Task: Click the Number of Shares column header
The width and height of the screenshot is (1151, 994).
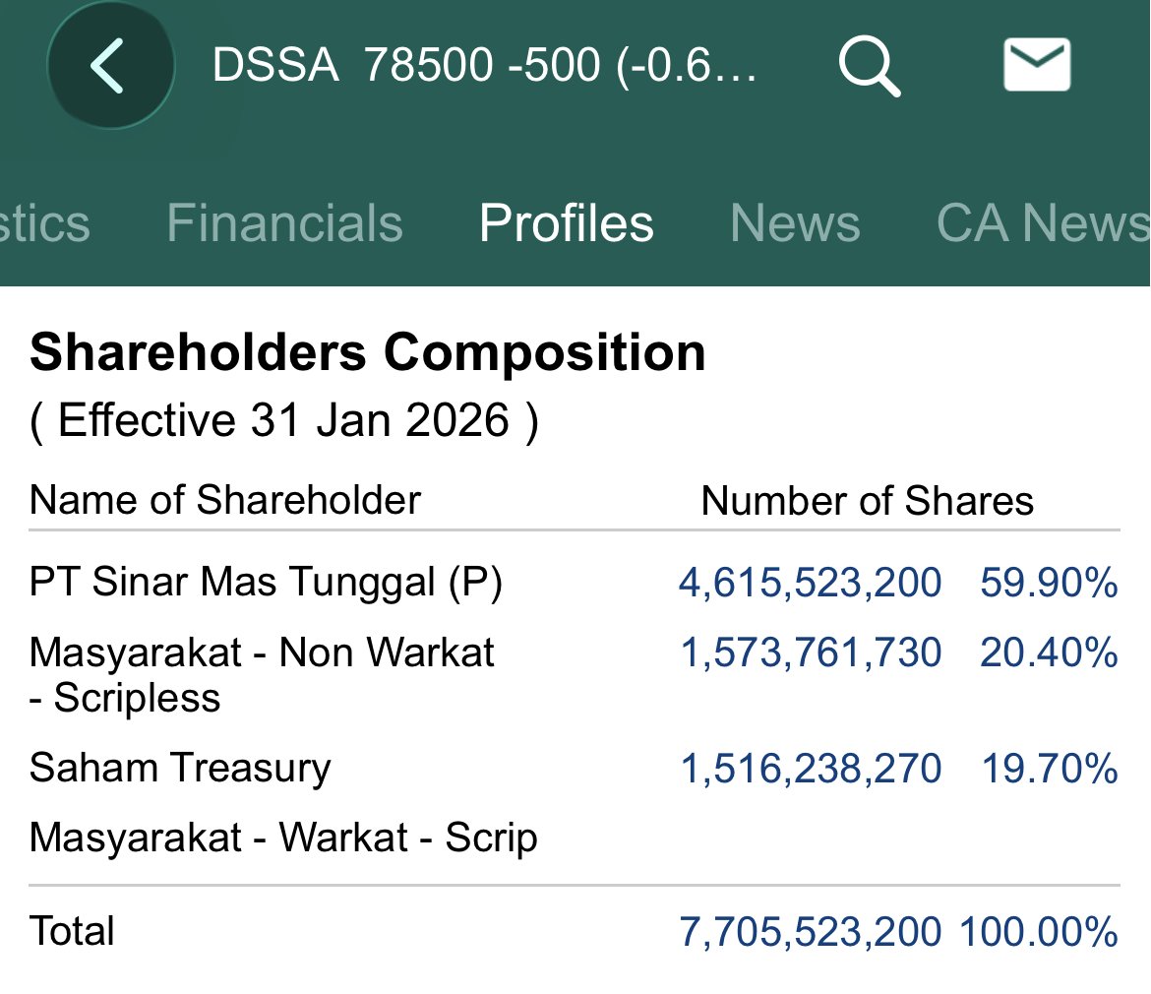Action: 867,501
